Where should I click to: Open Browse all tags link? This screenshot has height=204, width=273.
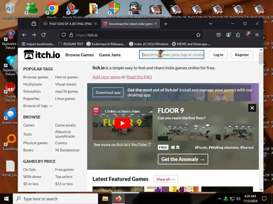tap(38, 106)
